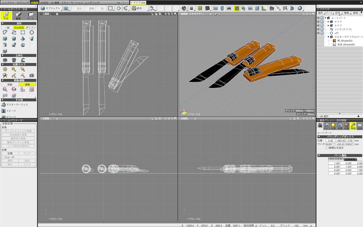
Task: Click the サイズ Y field showing 433.20
Action: point(341,144)
